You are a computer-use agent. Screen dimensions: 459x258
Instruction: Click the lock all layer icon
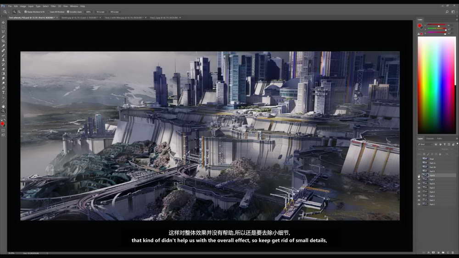440,154
